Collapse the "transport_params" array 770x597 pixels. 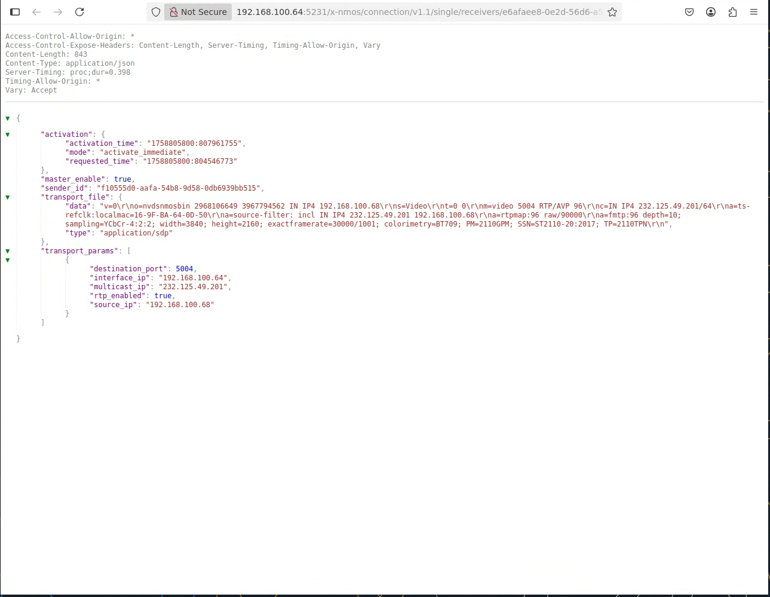click(8, 251)
